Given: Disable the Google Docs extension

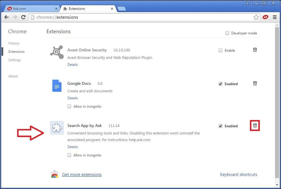Looking at the screenshot, I should pyautogui.click(x=221, y=84).
